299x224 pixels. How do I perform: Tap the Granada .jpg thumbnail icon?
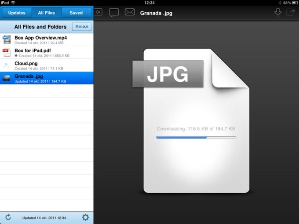[6, 78]
